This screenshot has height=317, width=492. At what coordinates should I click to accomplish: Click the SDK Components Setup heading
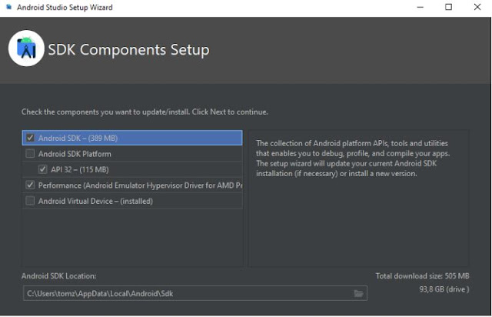click(128, 50)
